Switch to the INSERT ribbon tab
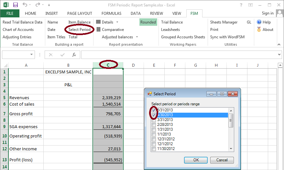 (x=52, y=13)
